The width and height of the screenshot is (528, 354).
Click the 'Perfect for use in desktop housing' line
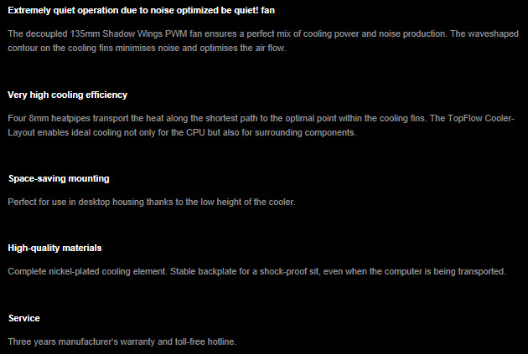click(x=152, y=202)
